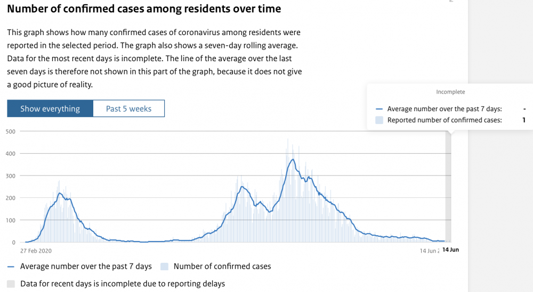Click the bold 14 Jun axis date label
The height and width of the screenshot is (292, 533).
pyautogui.click(x=451, y=249)
